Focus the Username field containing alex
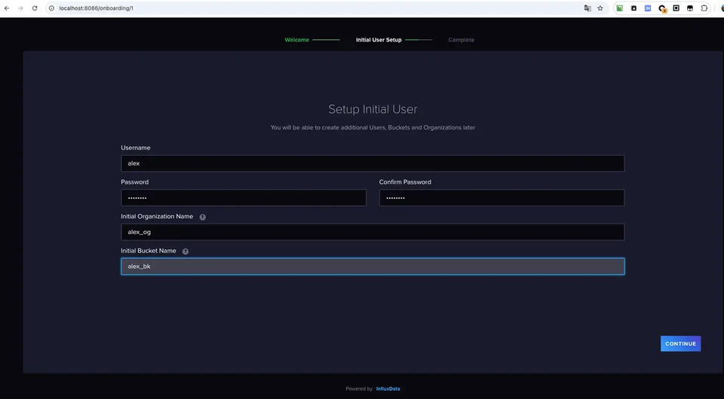The width and height of the screenshot is (724, 399). (373, 163)
